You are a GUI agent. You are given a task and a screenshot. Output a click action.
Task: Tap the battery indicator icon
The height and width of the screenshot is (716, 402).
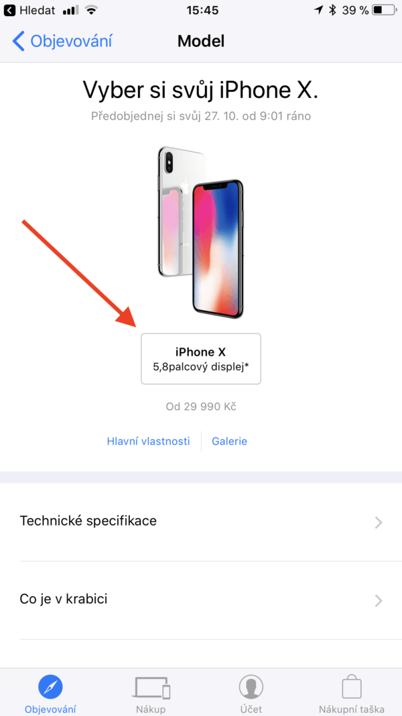[384, 9]
